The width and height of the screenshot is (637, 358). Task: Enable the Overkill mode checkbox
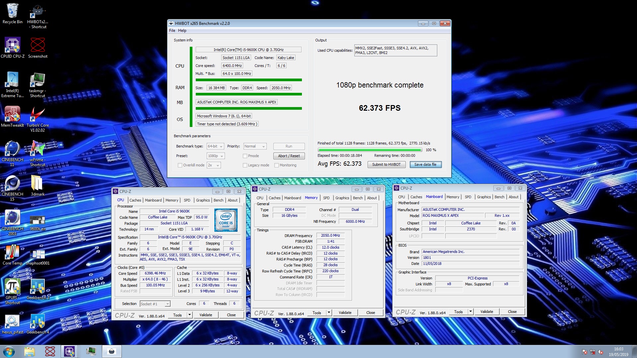pos(180,165)
